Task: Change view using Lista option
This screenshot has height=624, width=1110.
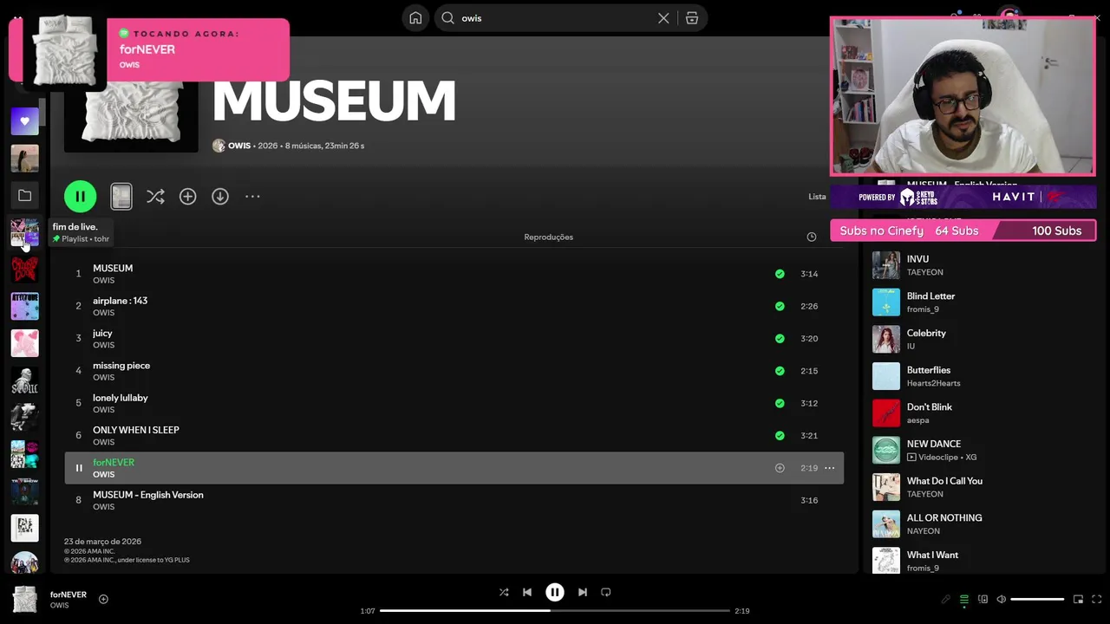Action: tap(817, 197)
